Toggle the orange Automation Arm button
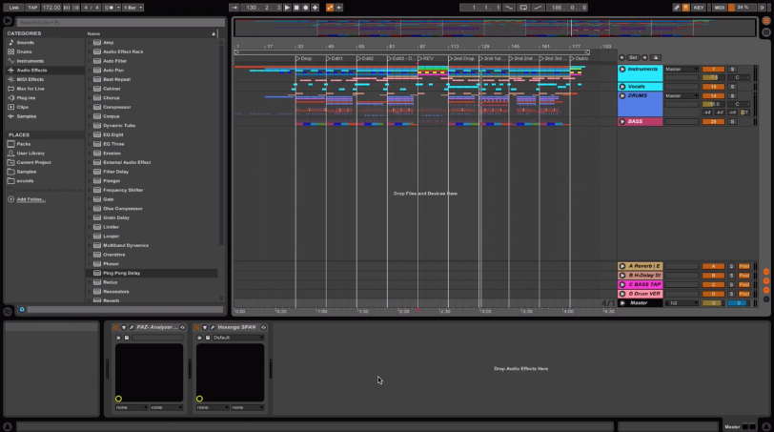This screenshot has height=432, width=774. coord(330,8)
